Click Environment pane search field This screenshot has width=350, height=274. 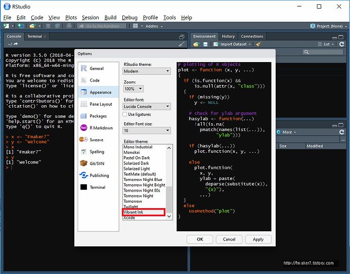pyautogui.click(x=323, y=52)
